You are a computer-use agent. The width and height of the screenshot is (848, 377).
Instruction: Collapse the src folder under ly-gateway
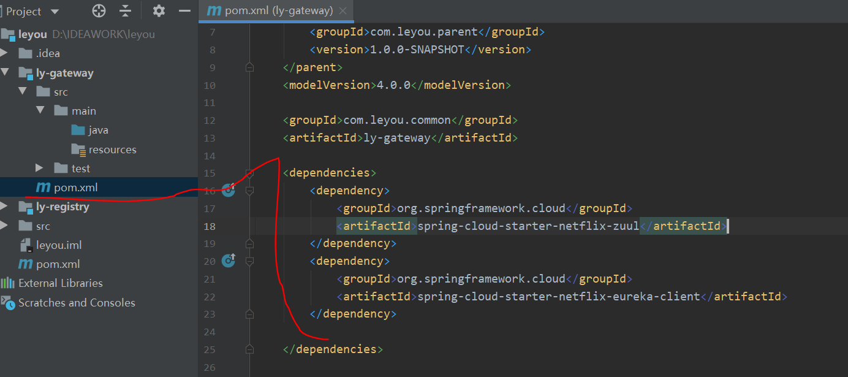point(23,92)
